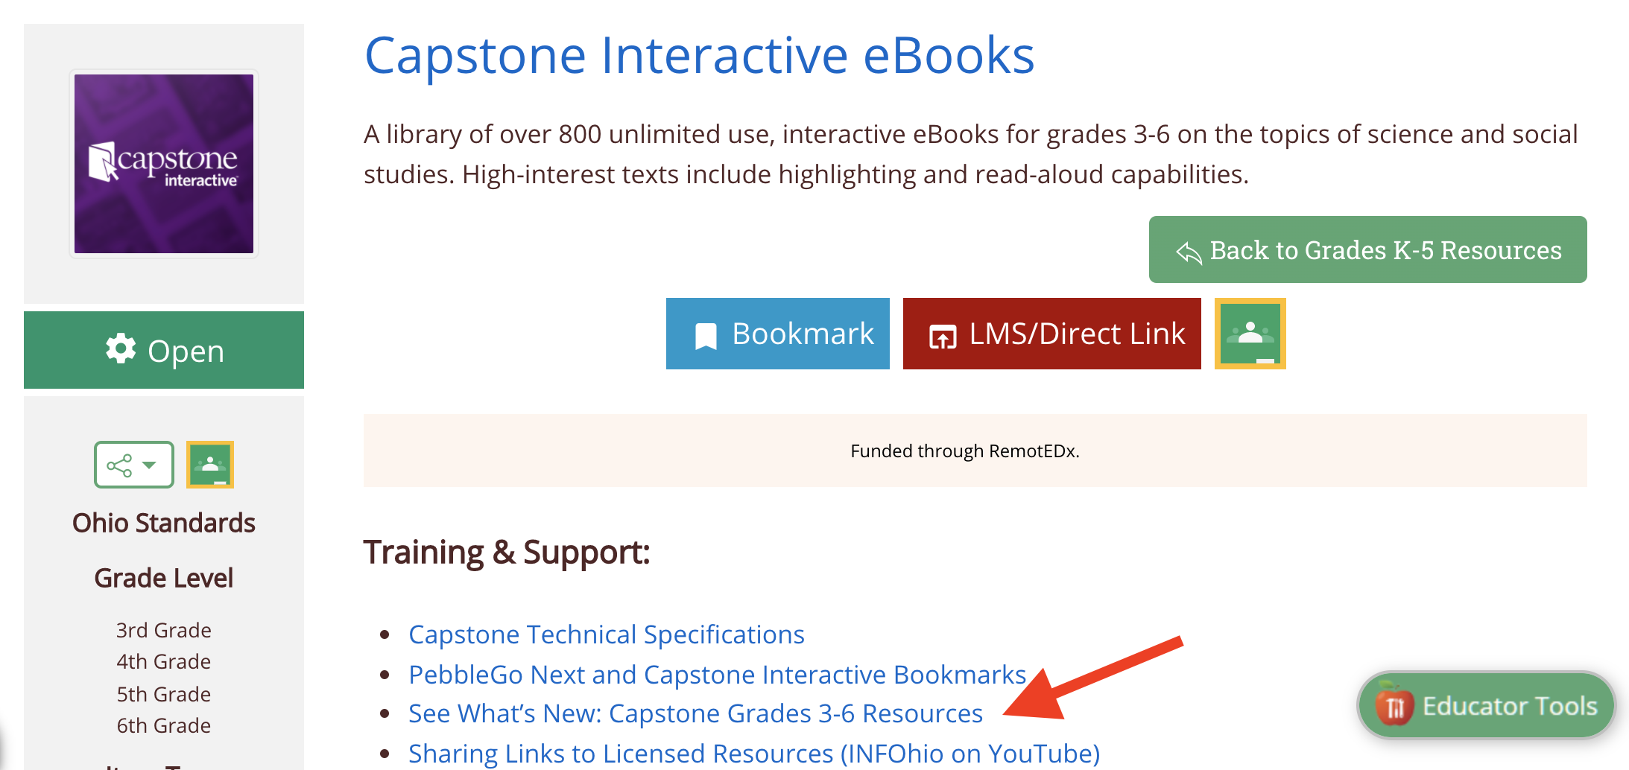Go back to Grades K-5 Resources
The width and height of the screenshot is (1629, 770).
(x=1368, y=249)
